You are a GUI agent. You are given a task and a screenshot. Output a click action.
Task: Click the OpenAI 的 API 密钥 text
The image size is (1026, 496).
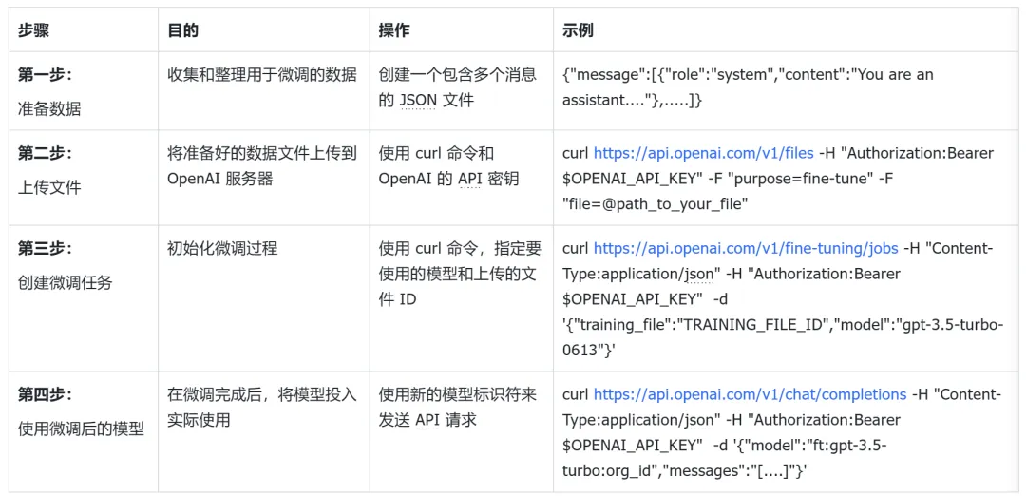tap(448, 179)
